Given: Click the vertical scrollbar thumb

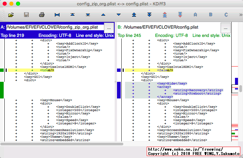Looking at the screenshot, I should pos(241,88).
